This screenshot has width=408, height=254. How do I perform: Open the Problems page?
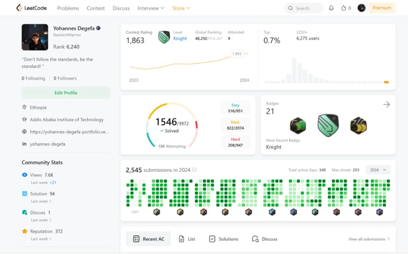[68, 8]
